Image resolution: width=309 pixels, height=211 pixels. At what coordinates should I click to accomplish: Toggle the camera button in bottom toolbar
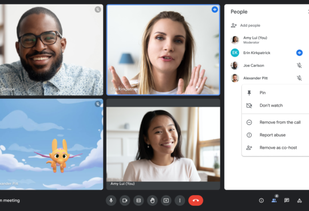pyautogui.click(x=125, y=200)
